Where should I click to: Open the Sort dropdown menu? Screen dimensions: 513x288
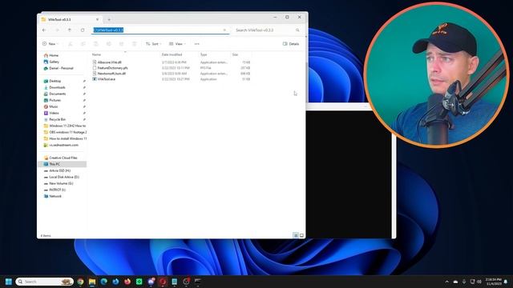click(153, 44)
